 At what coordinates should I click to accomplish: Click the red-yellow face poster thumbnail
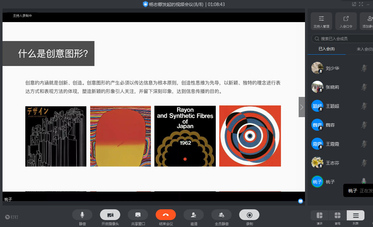pos(120,136)
